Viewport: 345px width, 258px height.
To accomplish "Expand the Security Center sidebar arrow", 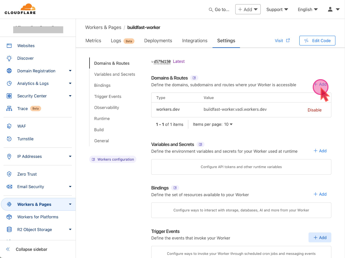I will point(70,96).
